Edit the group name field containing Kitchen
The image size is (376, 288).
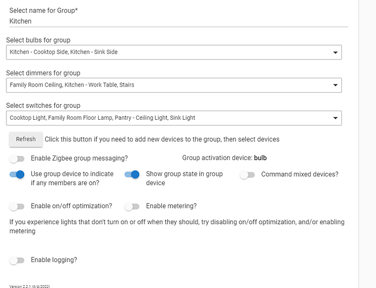click(178, 21)
